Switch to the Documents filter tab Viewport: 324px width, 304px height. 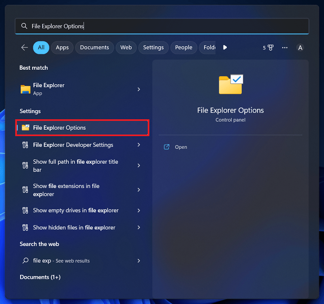(x=94, y=47)
